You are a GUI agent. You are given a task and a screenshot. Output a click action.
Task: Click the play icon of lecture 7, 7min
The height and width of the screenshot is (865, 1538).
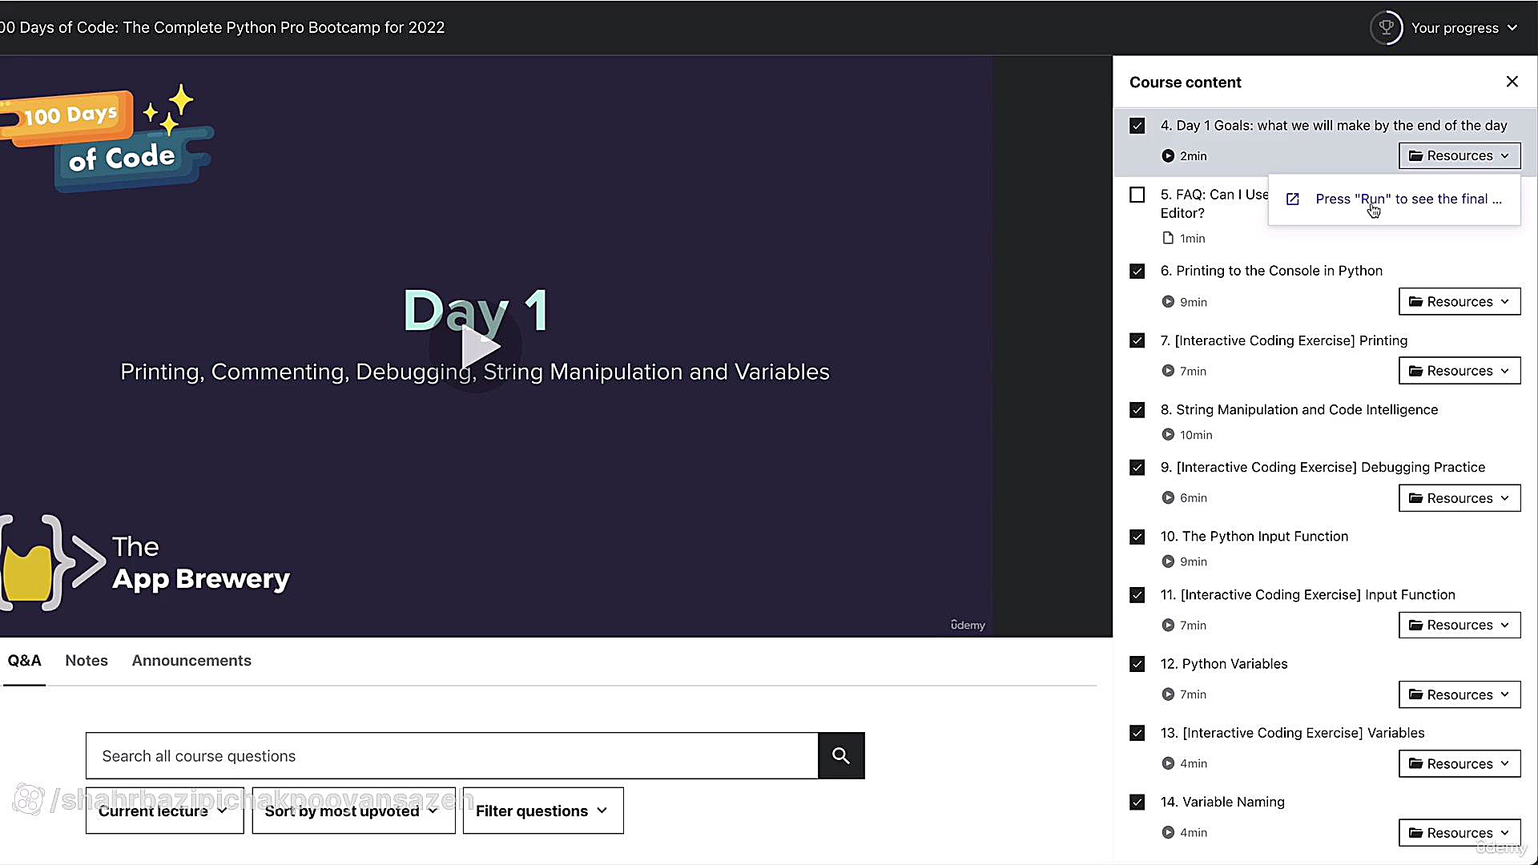pyautogui.click(x=1168, y=371)
